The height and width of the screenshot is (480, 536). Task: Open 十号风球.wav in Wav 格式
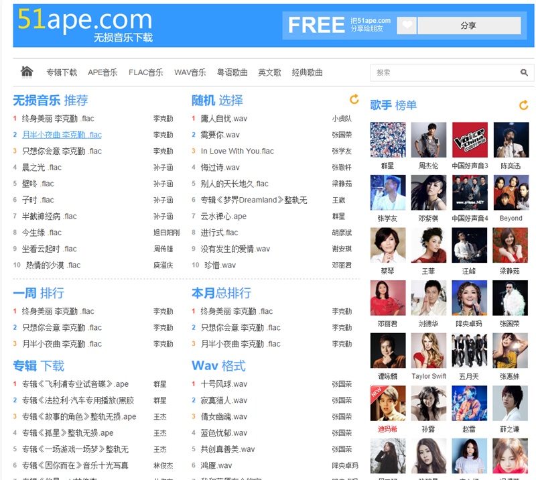224,384
